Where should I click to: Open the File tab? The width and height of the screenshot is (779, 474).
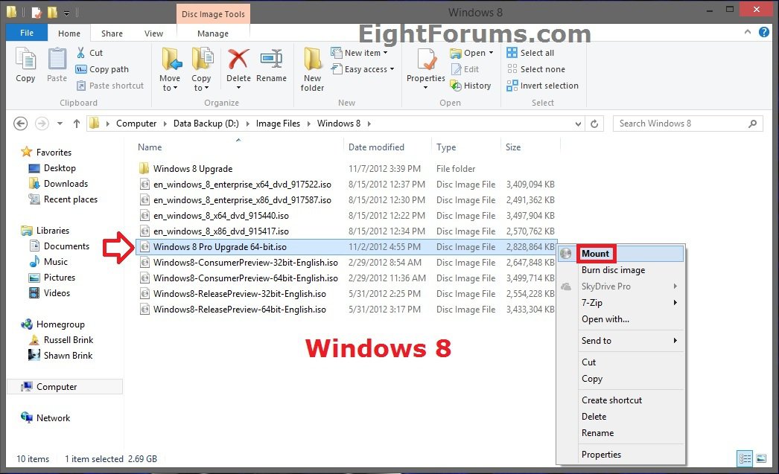(27, 33)
